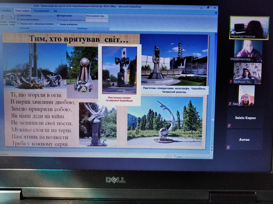Select the Показ слайдов ribbon tab
Screen dimensions: 273x204
coord(22,10)
